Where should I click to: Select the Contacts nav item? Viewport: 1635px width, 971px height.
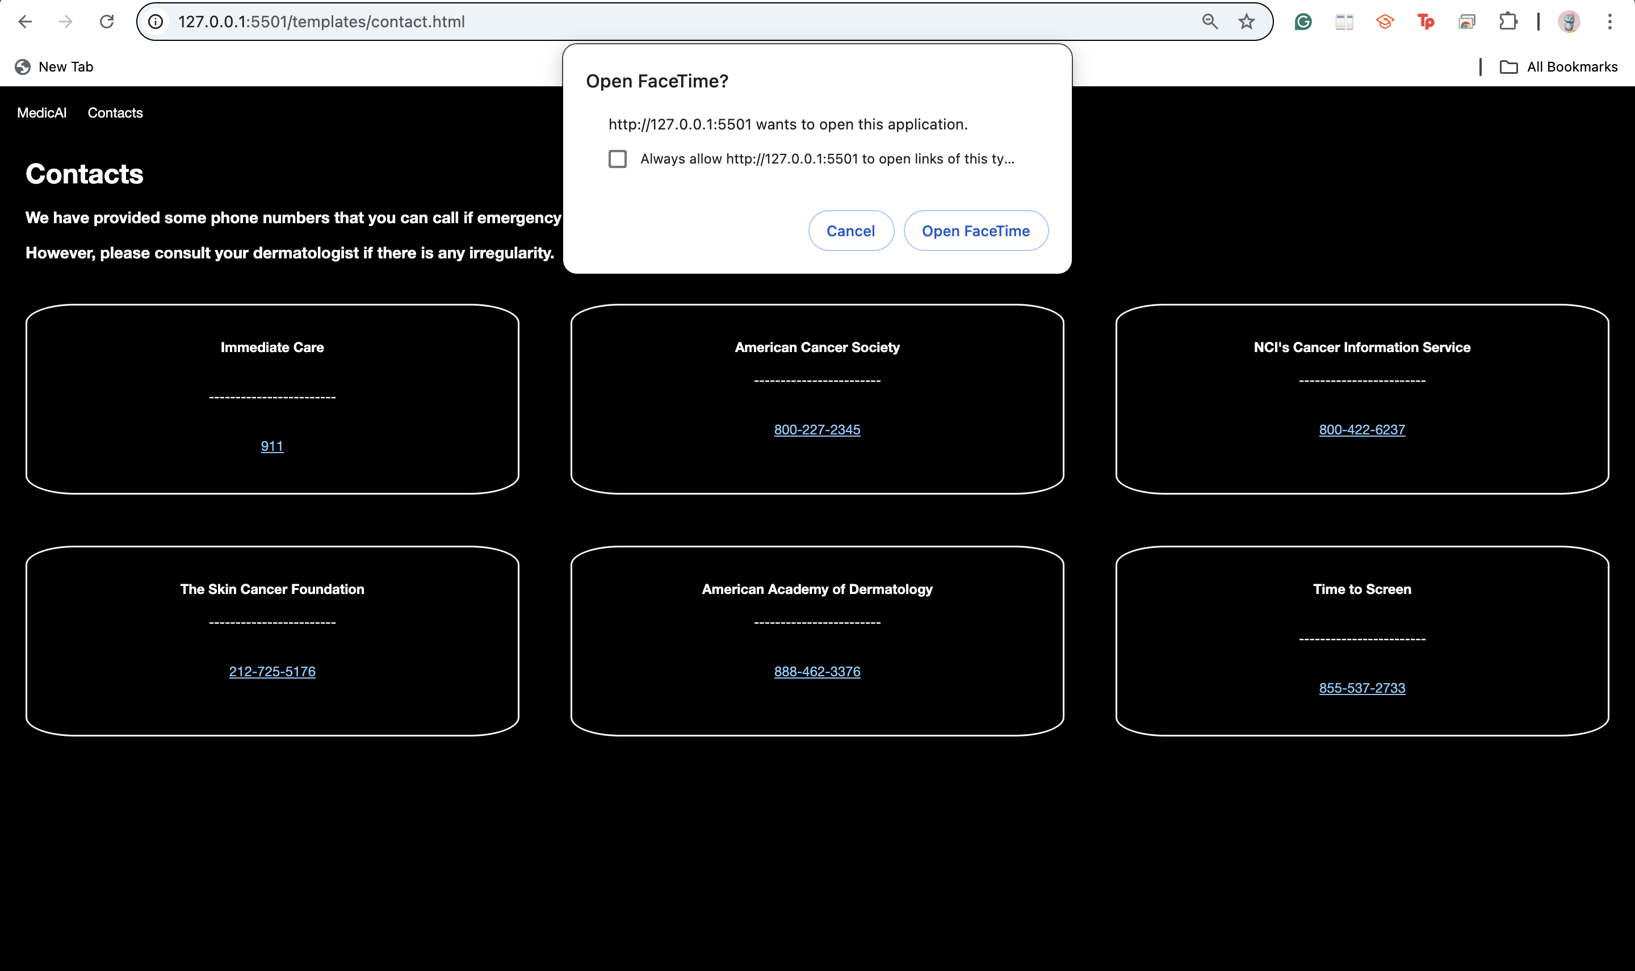115,112
